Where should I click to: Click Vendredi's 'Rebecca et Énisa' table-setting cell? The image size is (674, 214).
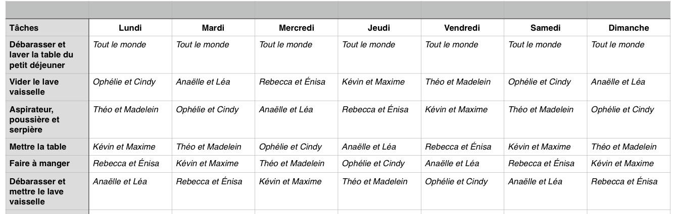click(462, 147)
